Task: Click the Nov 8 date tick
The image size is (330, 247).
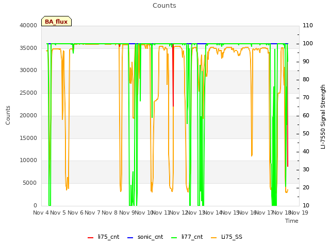Action: pyautogui.click(x=109, y=213)
